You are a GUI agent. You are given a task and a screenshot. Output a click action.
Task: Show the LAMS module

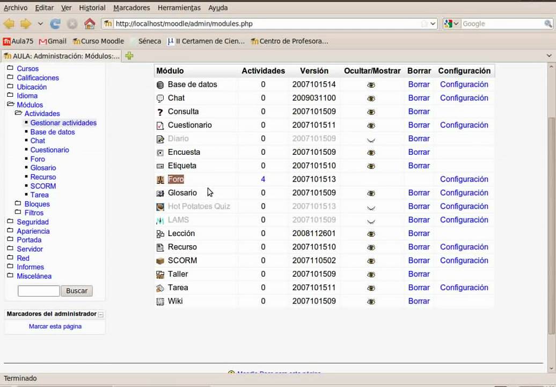click(371, 221)
